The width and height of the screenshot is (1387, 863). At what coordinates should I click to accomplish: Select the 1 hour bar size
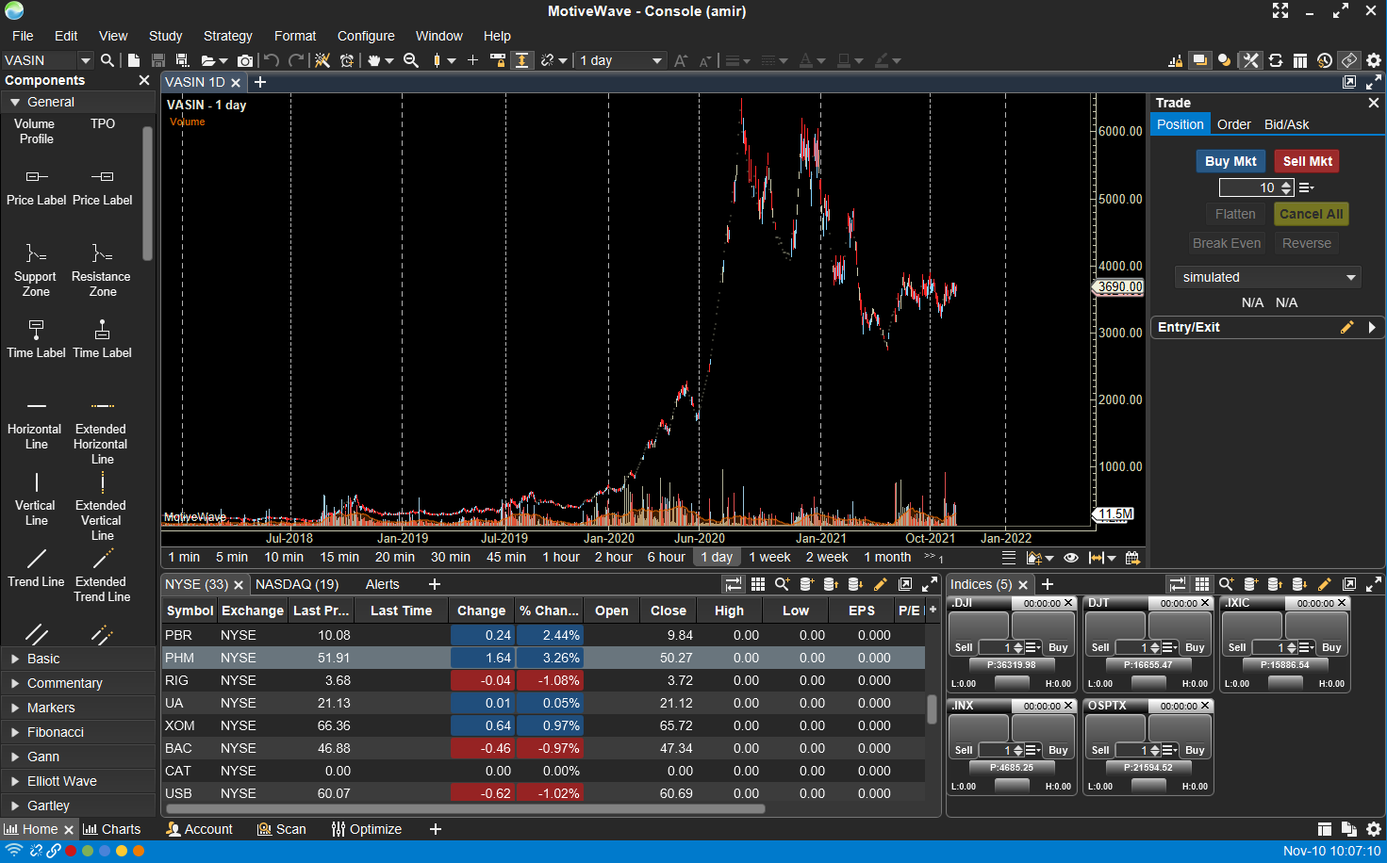point(561,557)
